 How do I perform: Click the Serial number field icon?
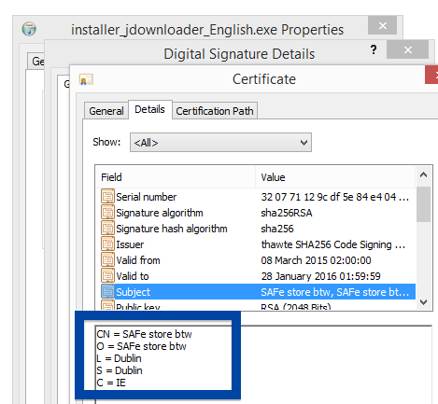click(107, 197)
